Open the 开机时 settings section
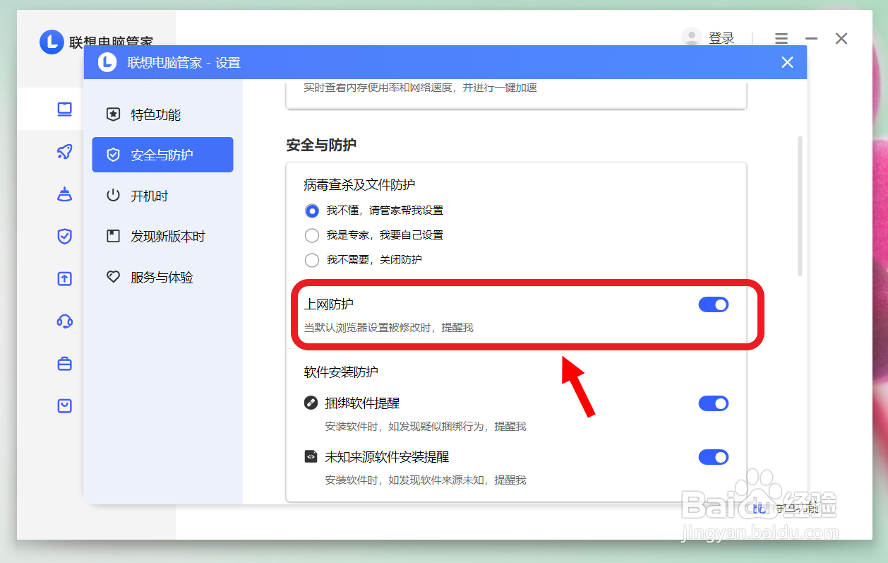 [162, 196]
